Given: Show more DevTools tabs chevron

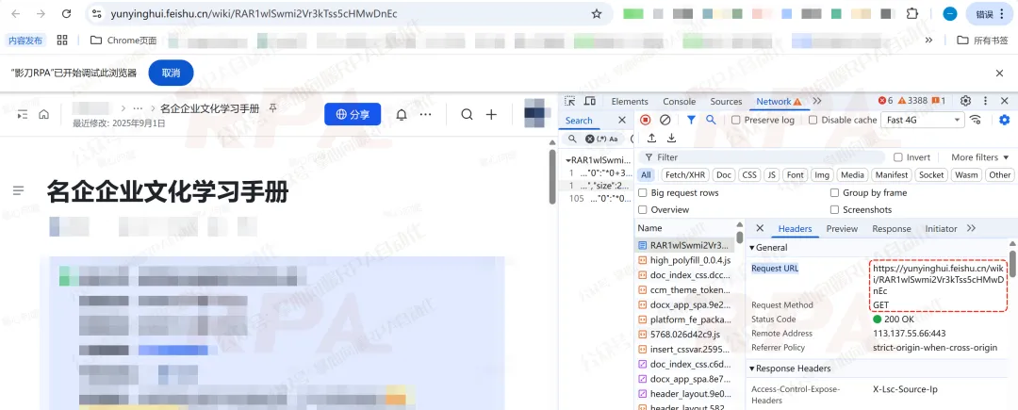Looking at the screenshot, I should (816, 101).
